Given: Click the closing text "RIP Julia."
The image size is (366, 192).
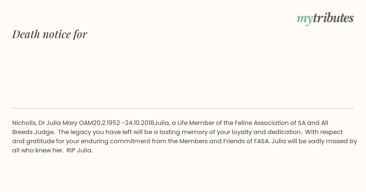Looking at the screenshot, I should (x=79, y=151).
